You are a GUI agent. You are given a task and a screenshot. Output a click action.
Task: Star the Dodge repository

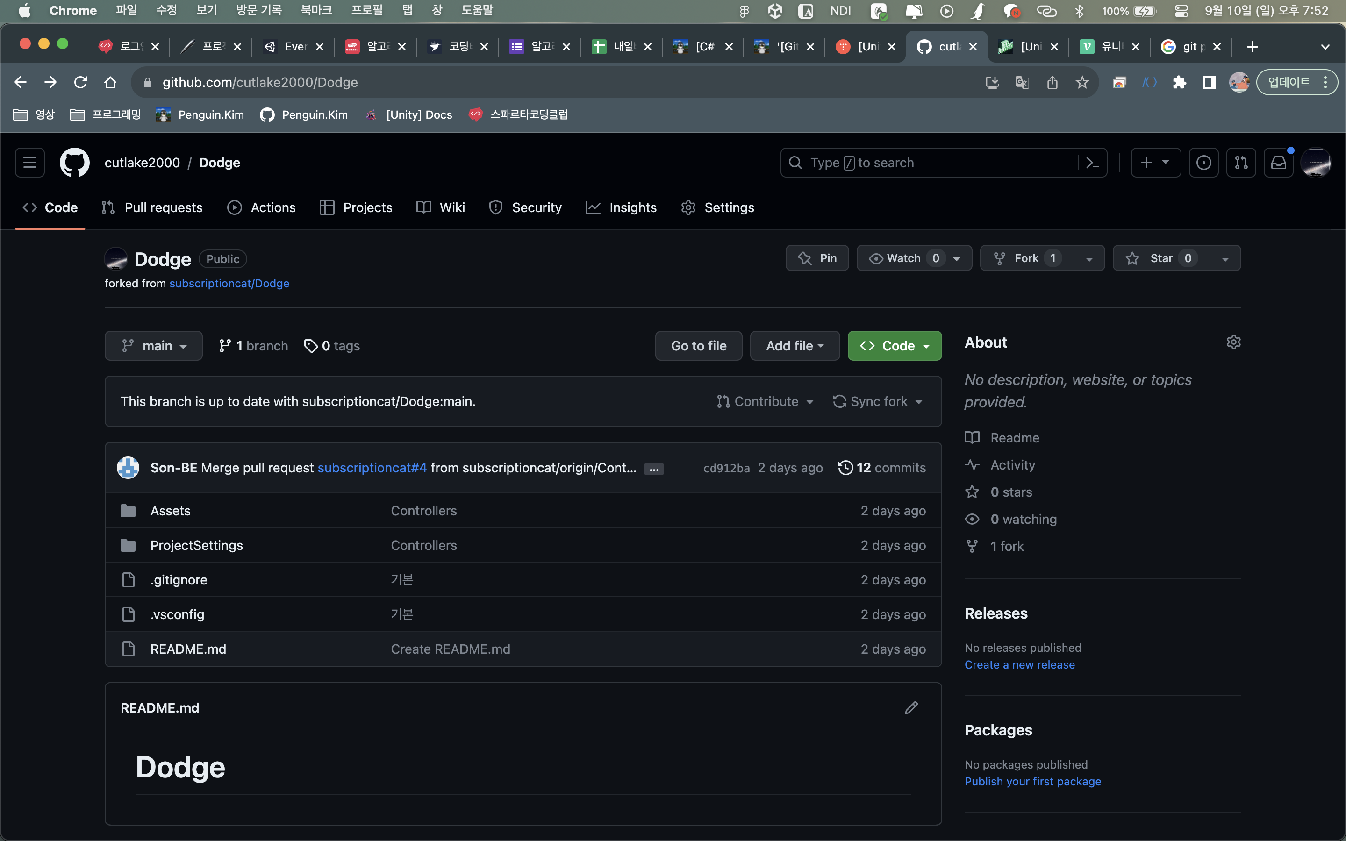tap(1160, 258)
